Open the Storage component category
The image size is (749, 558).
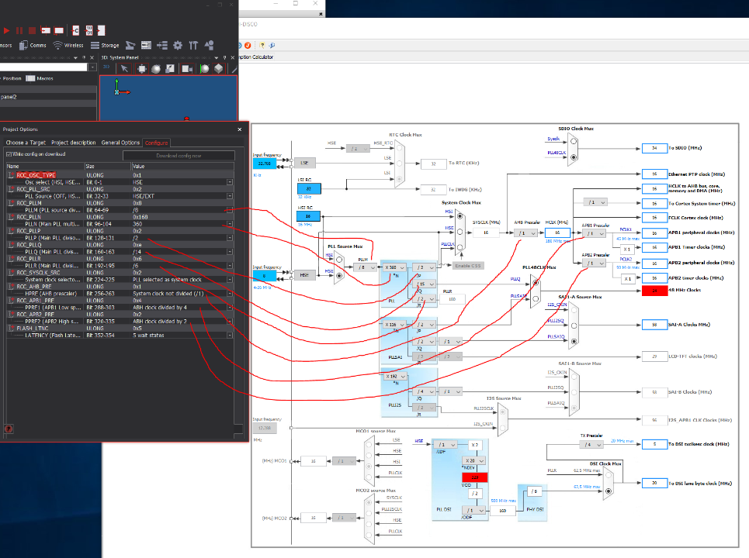pos(106,46)
